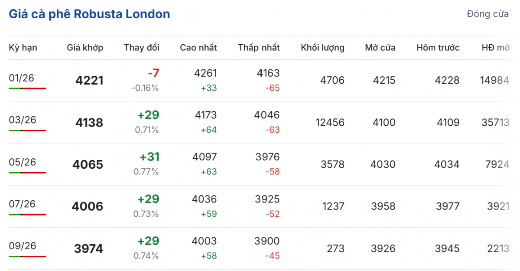
Task: Click the 09/26 price range bar
Action: pos(27,257)
